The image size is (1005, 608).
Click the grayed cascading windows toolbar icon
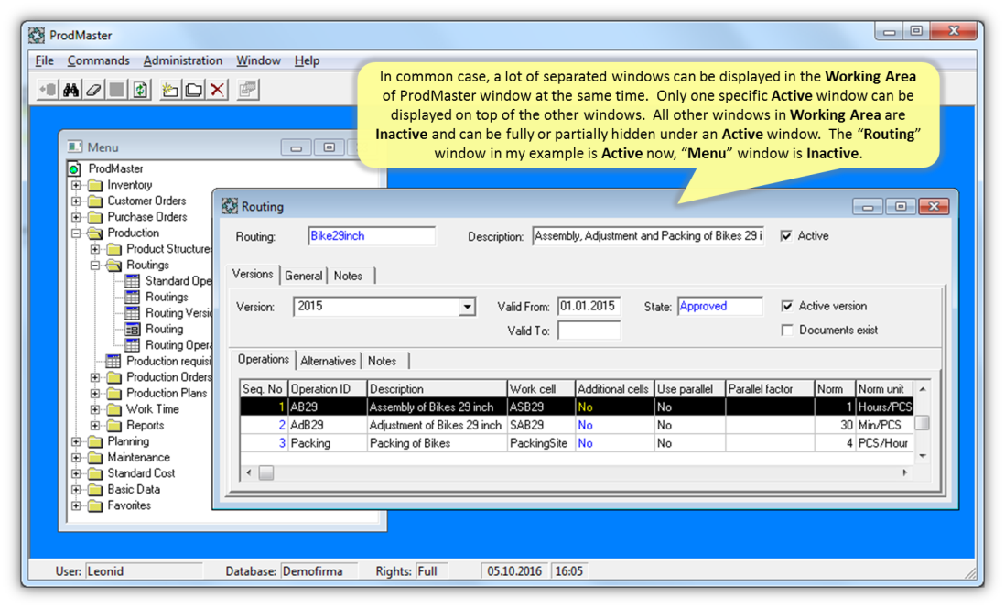pos(247,90)
